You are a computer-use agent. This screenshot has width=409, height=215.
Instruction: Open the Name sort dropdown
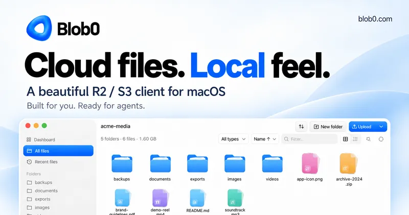(265, 139)
